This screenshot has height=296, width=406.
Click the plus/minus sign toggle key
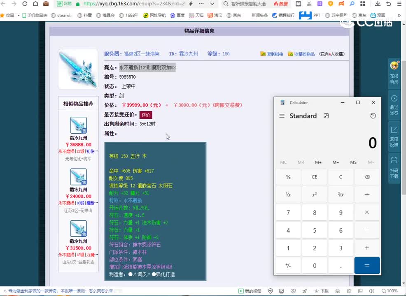[288, 266]
